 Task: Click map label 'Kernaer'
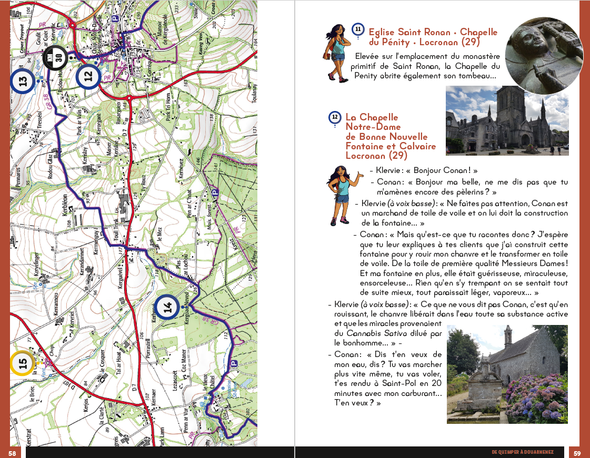153,396
